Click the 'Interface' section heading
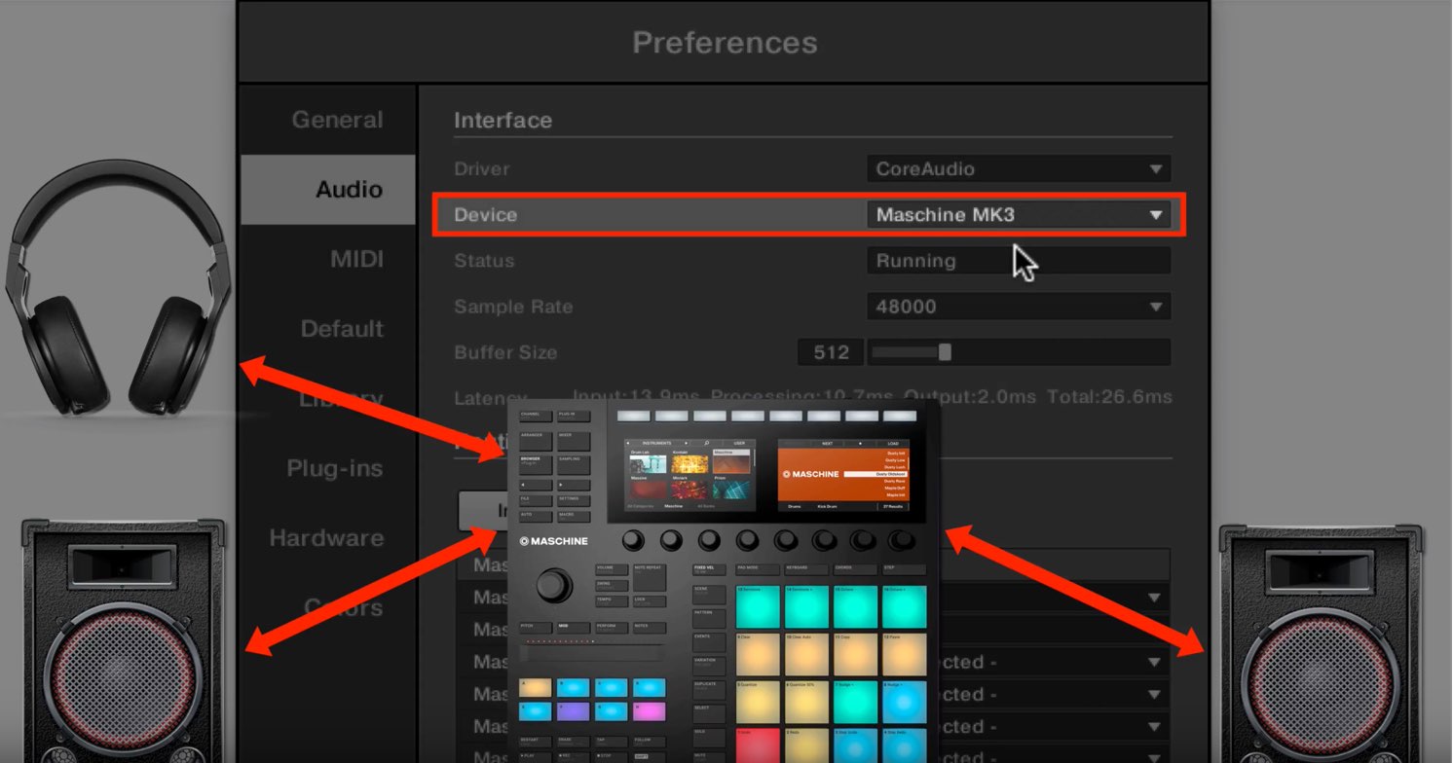 click(x=503, y=121)
